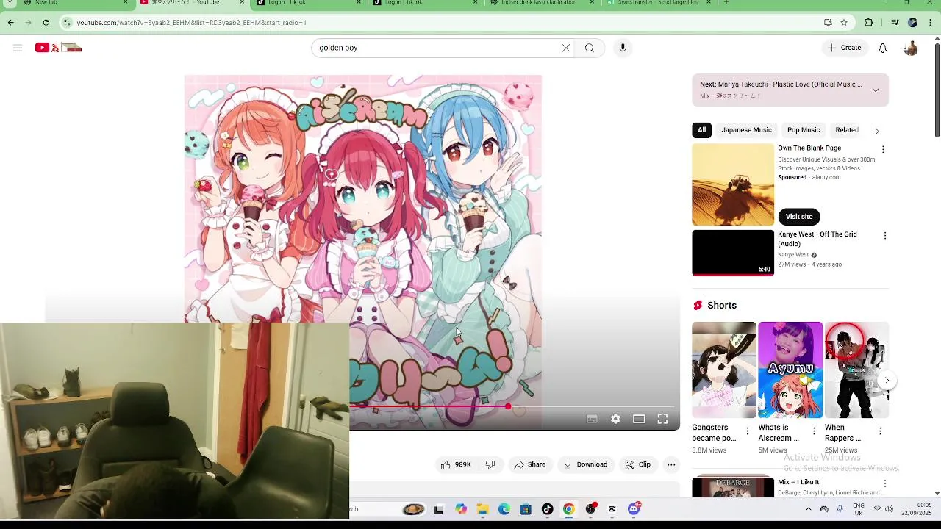
Task: Open TikTok app from the taskbar
Action: [547, 509]
